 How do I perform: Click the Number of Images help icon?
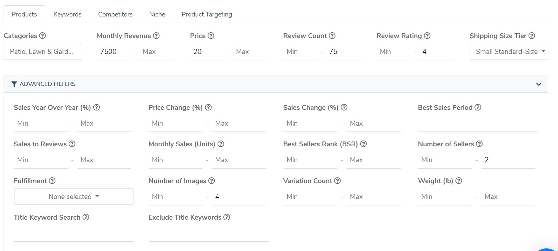coord(211,181)
